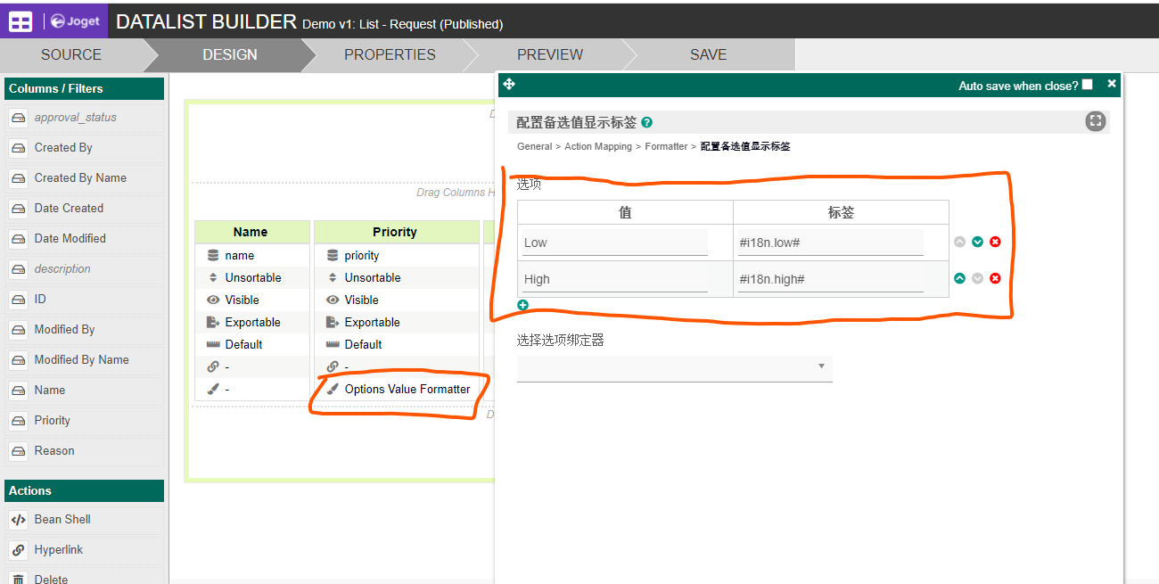This screenshot has height=584, width=1159.
Task: Click the move handle icon of the dialog
Action: coord(509,85)
